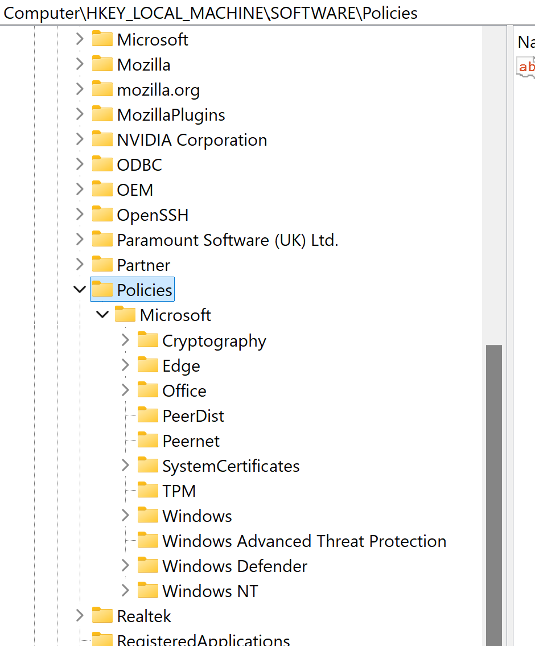Select the Realtek key label
The image size is (535, 646).
144,616
